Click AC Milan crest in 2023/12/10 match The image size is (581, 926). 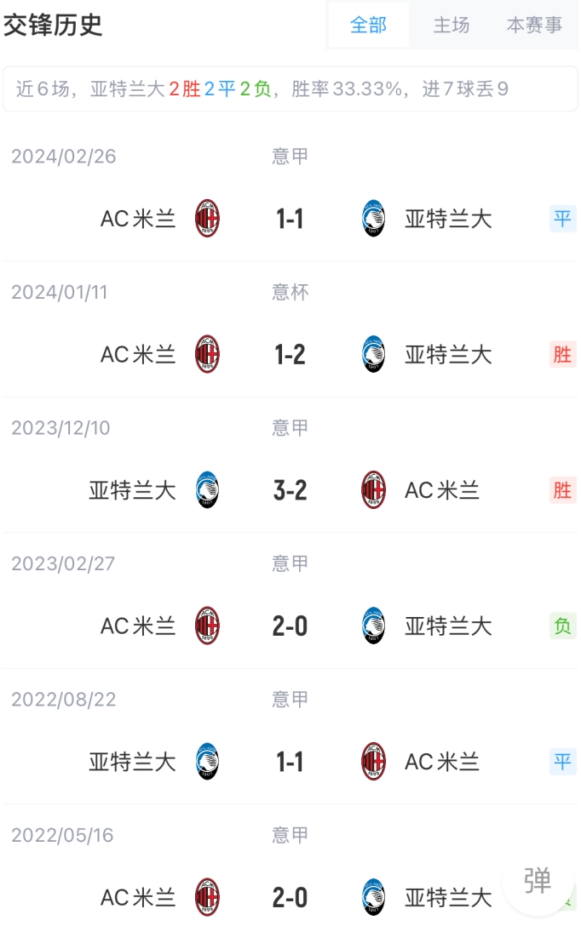[373, 490]
